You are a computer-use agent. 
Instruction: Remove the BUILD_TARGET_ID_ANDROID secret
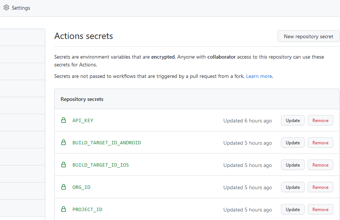coord(320,143)
